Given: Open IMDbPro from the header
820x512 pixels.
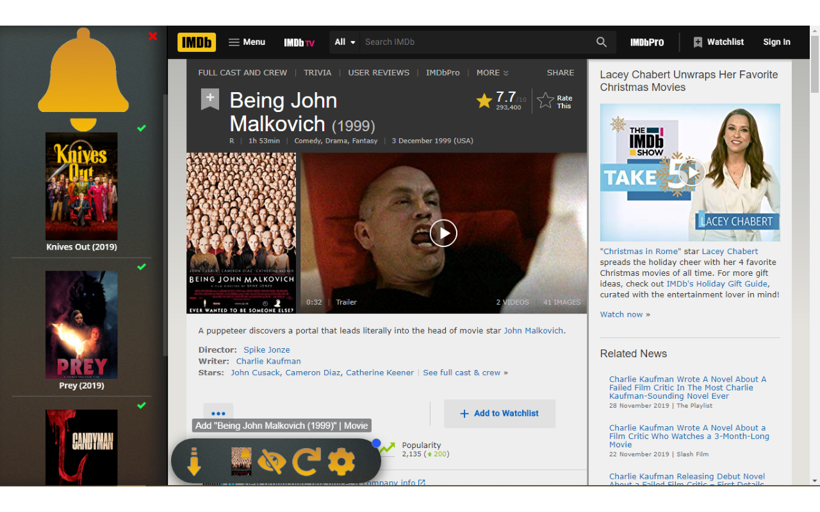Looking at the screenshot, I should [647, 42].
